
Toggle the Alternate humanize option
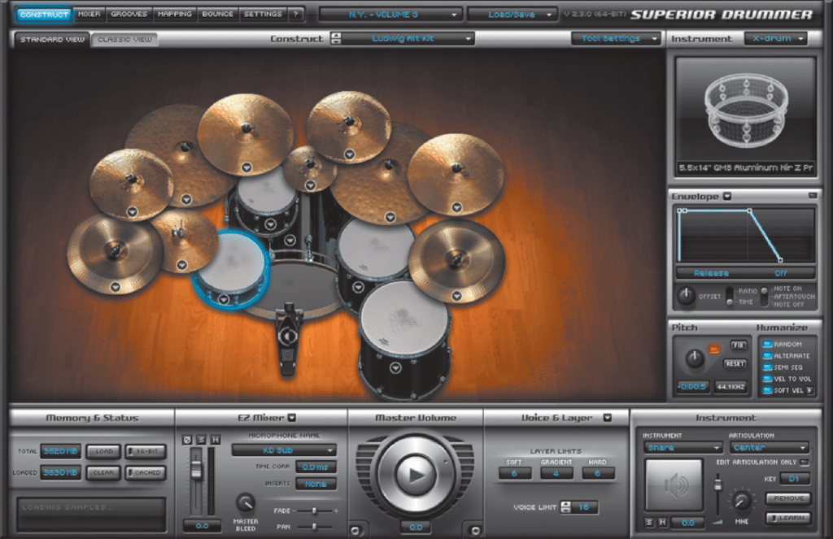click(767, 356)
